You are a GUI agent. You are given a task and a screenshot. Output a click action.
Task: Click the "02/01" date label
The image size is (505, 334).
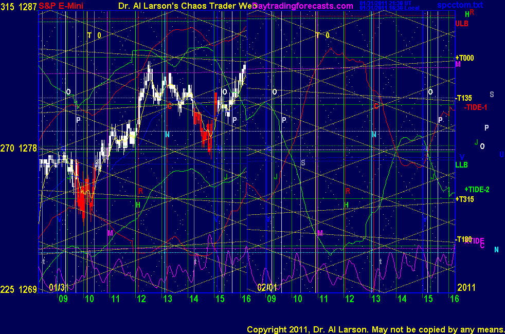(x=267, y=287)
